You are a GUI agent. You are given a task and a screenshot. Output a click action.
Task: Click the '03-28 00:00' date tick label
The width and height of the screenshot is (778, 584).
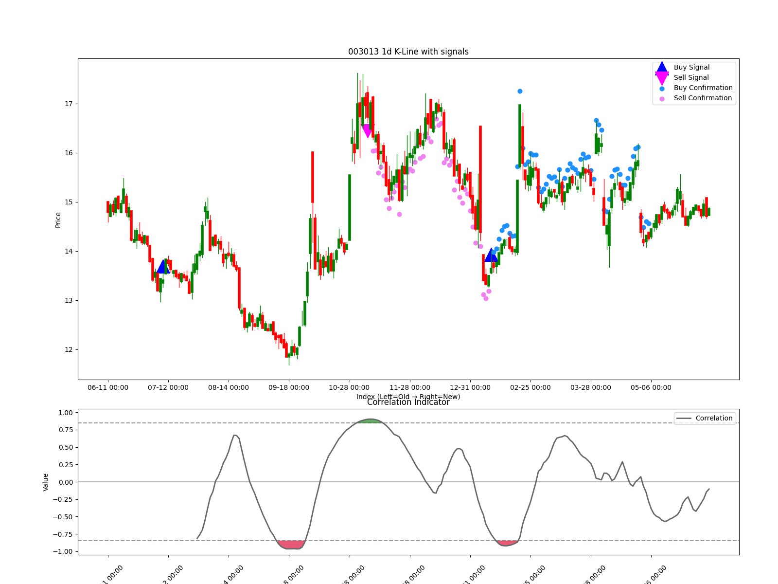591,388
